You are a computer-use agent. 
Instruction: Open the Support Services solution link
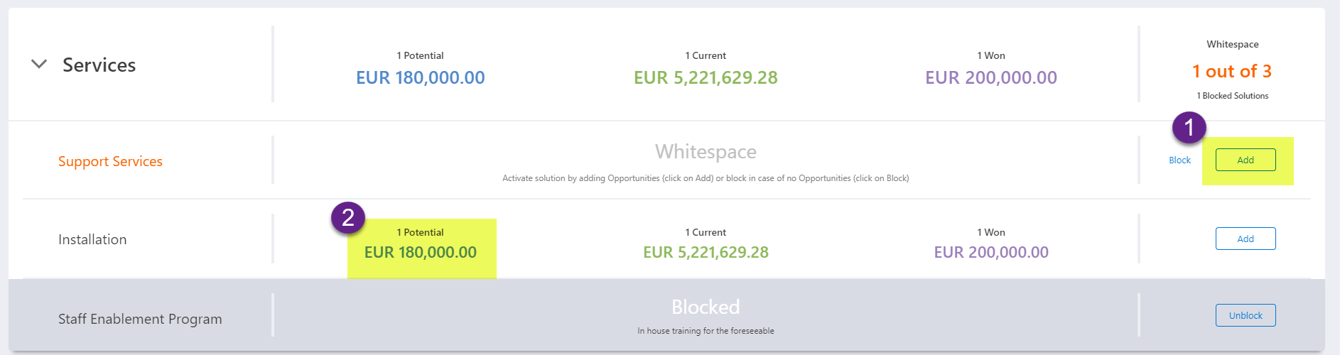pos(110,162)
